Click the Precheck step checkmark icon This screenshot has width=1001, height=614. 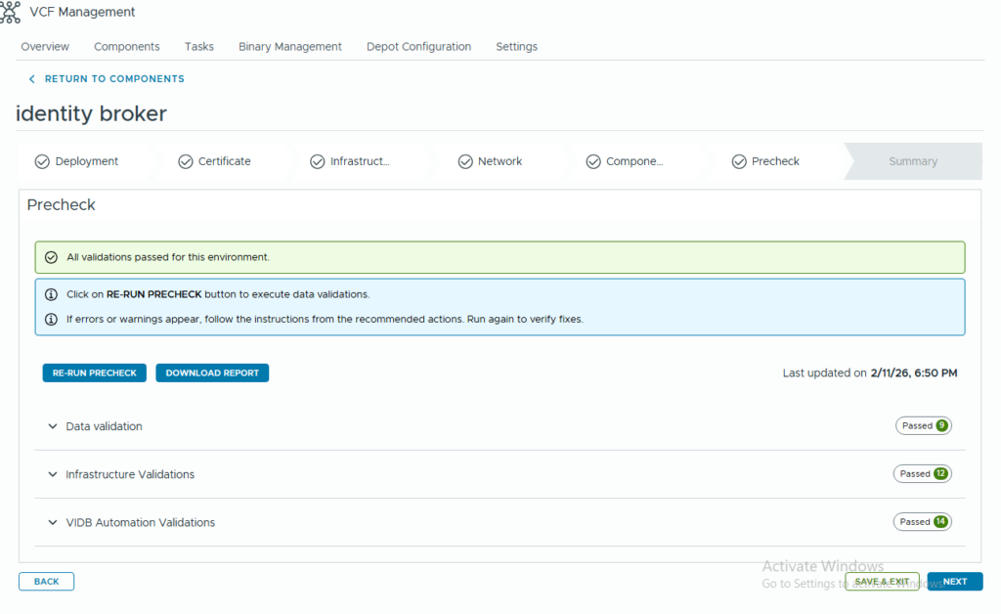[x=739, y=162]
